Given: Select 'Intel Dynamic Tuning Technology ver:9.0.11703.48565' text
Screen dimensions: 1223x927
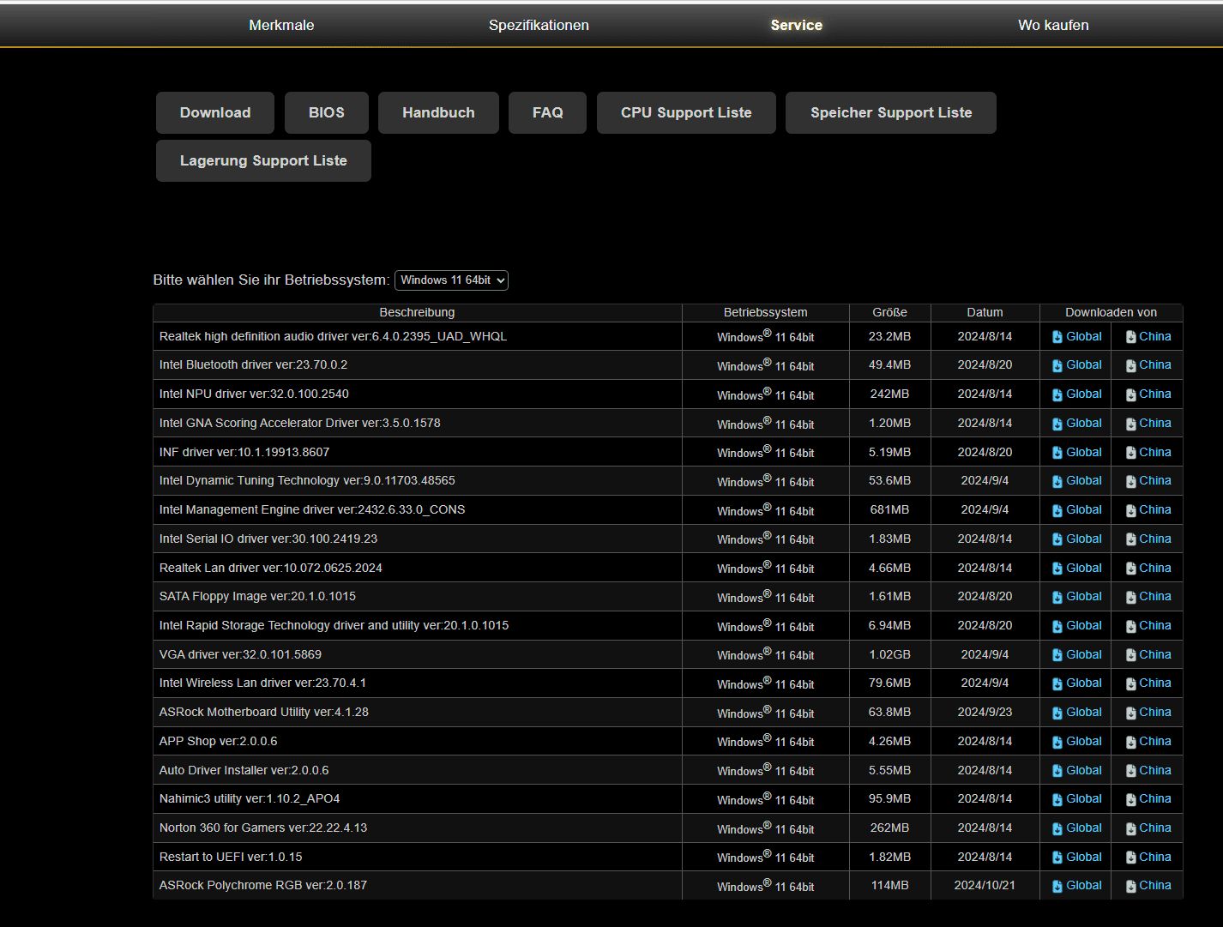Looking at the screenshot, I should click(307, 480).
